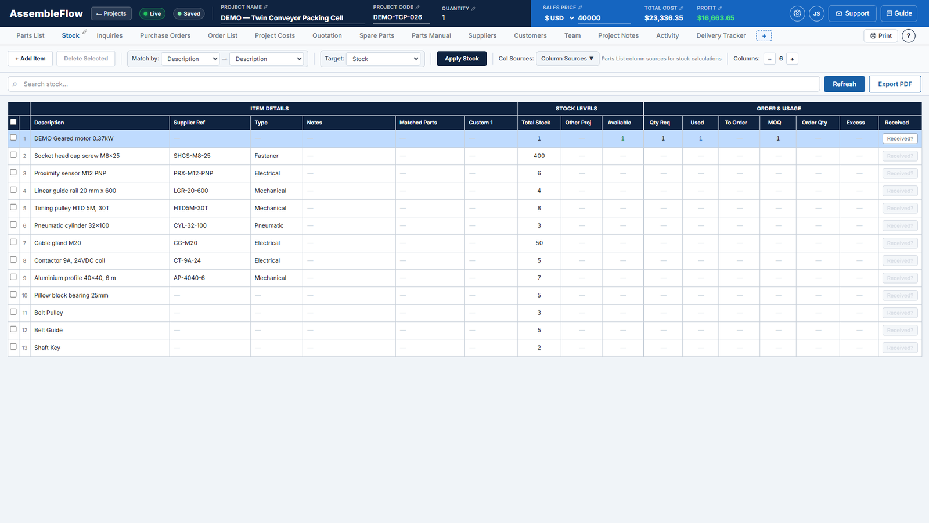Open the Suppliers tab

(482, 36)
